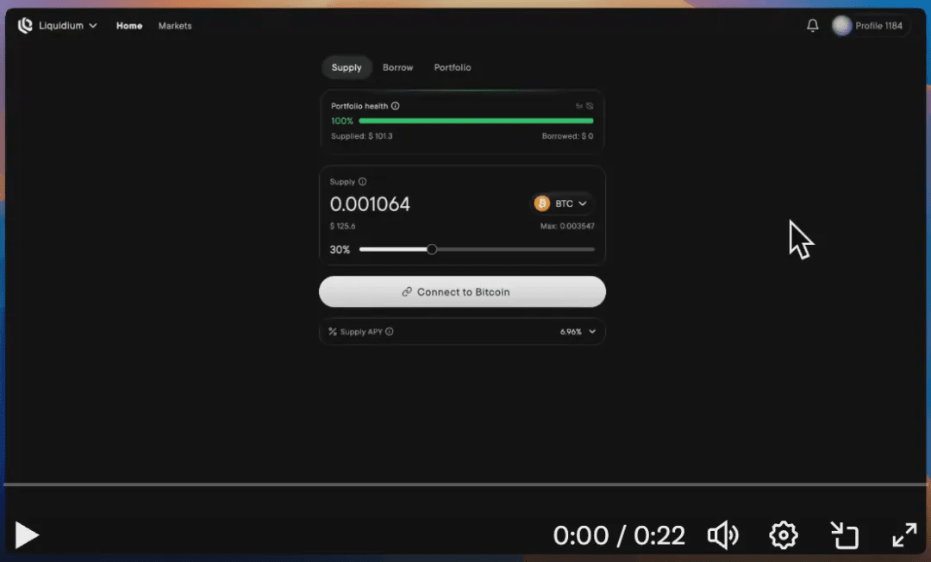
Task: Expand the Supply APY 6.96% chevron
Action: [x=592, y=332]
